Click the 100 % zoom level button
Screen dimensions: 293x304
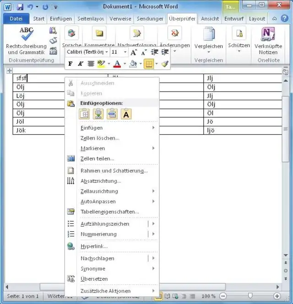coord(208,296)
